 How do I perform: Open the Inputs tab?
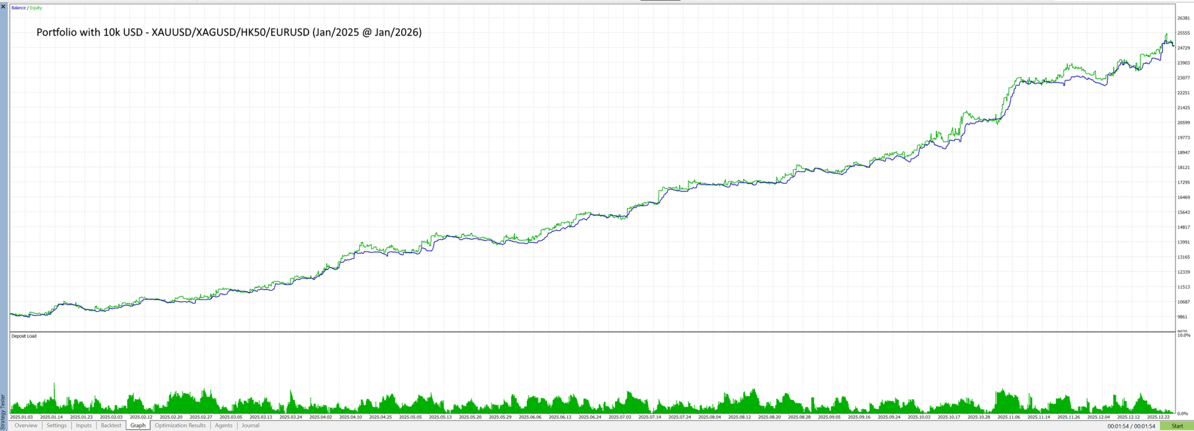tap(83, 425)
